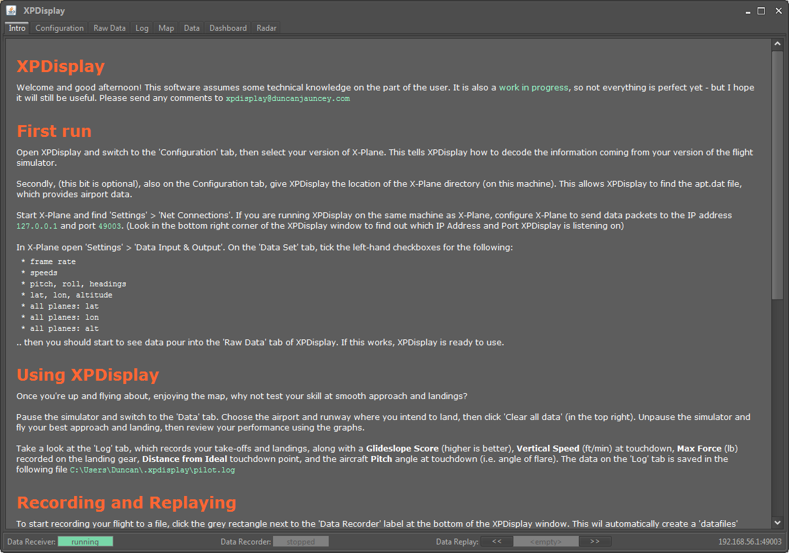Toggle the Data Recorder stopped rectangle

(301, 542)
